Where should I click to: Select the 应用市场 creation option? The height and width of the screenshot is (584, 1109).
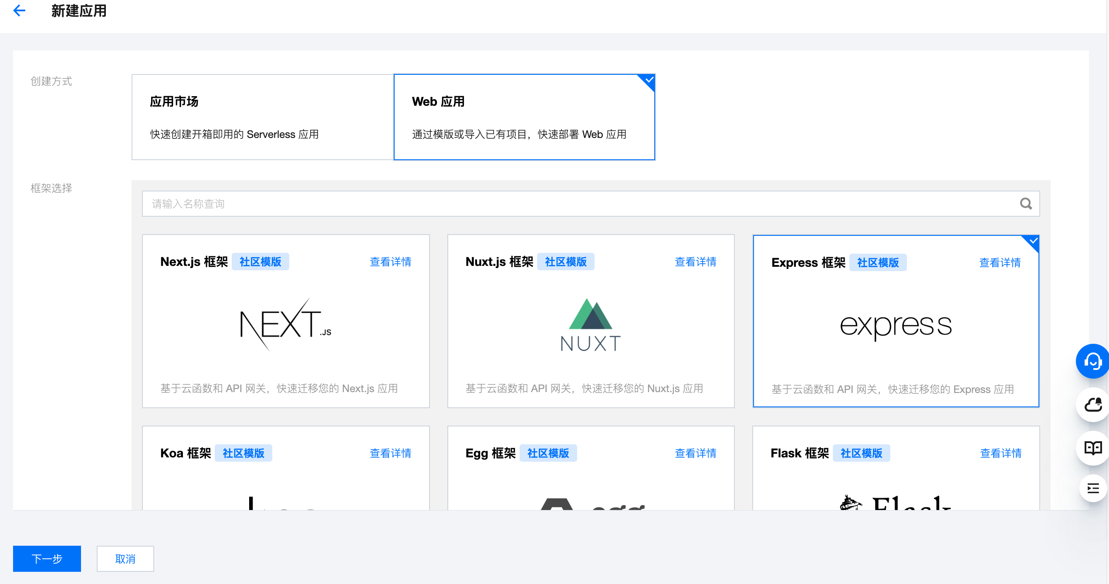coord(262,117)
